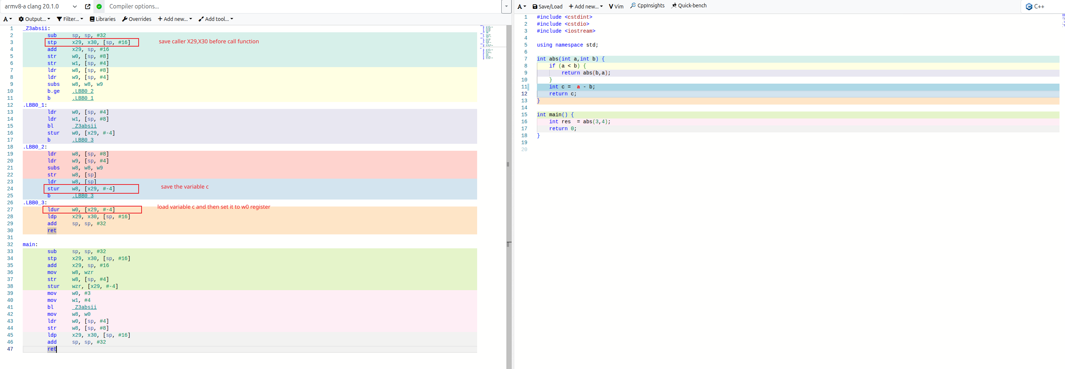Open Quick-bench for this code
The height and width of the screenshot is (369, 1065).
point(689,6)
